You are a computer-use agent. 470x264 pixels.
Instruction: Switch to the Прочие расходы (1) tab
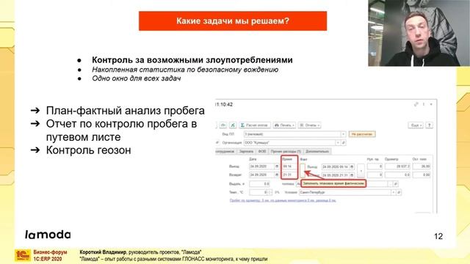(x=286, y=152)
